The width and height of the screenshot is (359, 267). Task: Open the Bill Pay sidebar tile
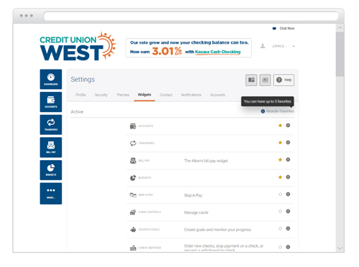point(51,147)
